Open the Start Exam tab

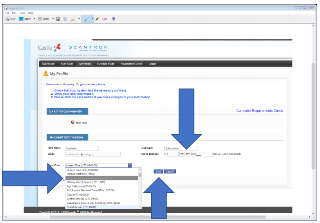tap(67, 64)
